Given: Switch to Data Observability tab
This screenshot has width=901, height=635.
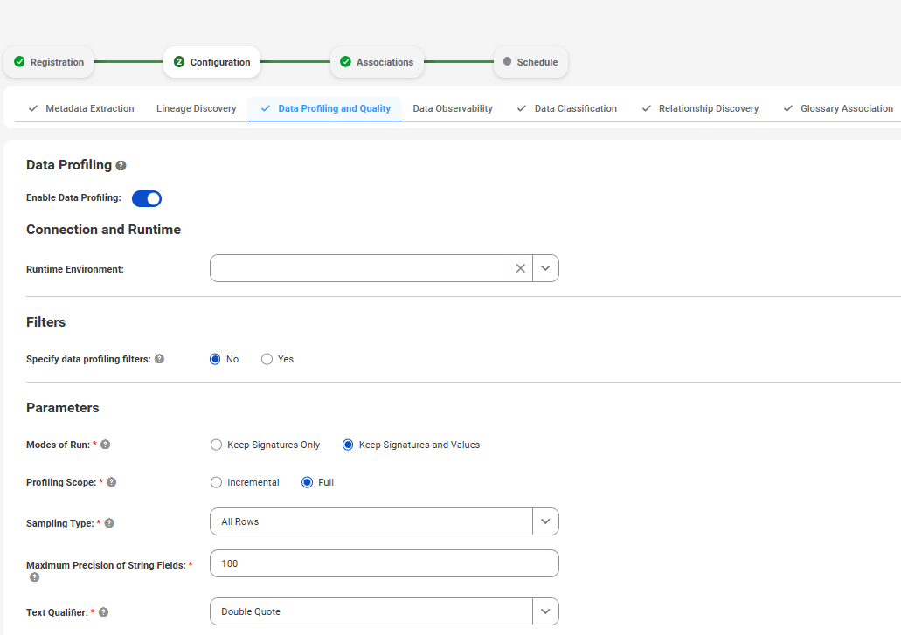Looking at the screenshot, I should point(453,108).
